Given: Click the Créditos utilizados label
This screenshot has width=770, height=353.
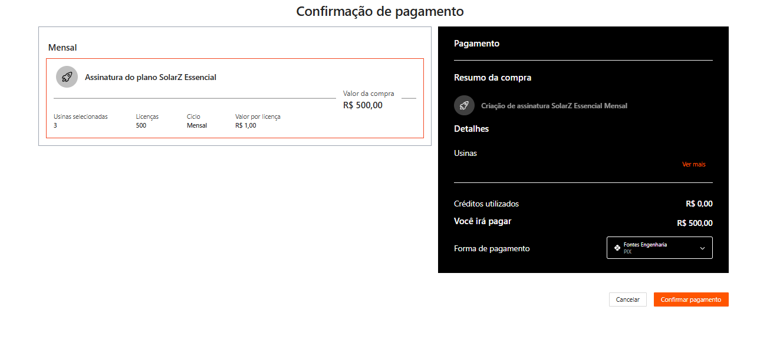Looking at the screenshot, I should click(x=486, y=204).
